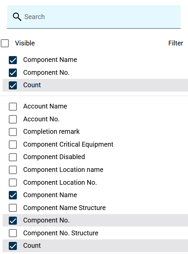Uncheck Component No. in the top selected list
This screenshot has height=254, width=188.
[x=13, y=73]
